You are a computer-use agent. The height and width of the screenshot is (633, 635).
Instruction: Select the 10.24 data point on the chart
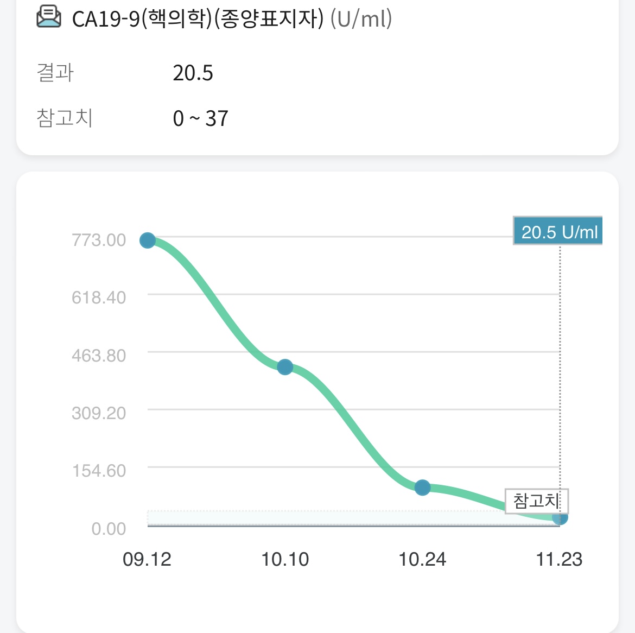point(422,488)
